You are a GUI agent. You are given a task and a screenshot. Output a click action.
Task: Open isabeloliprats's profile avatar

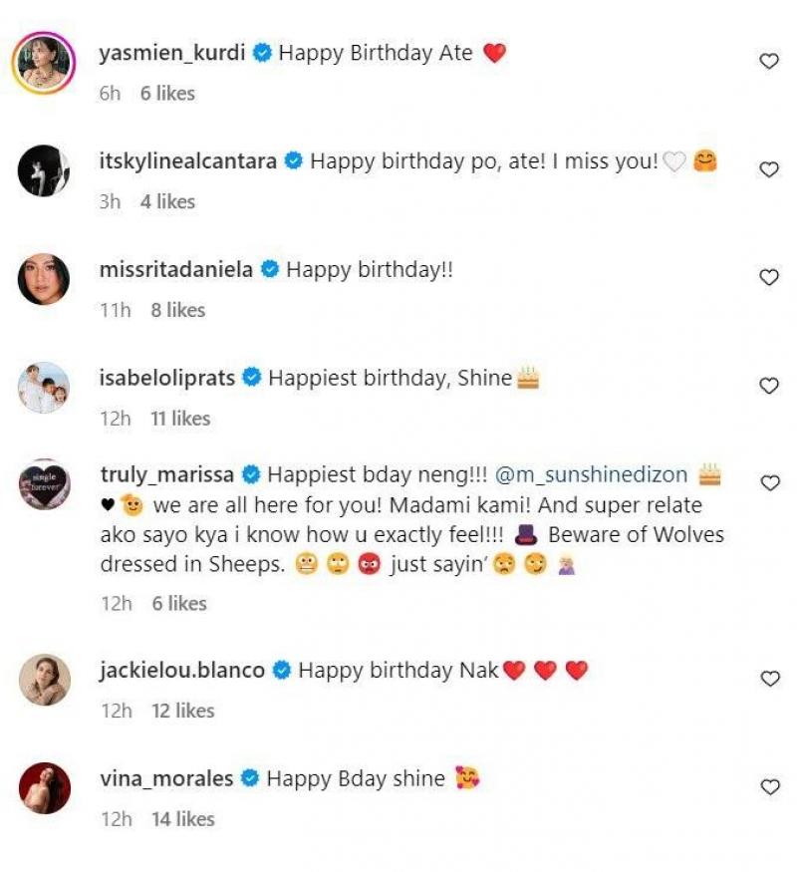coord(44,388)
